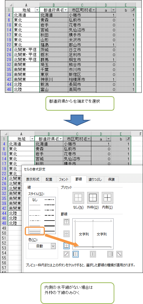Toggle the right border button under preview
143x304 pixels.
pos(110,254)
